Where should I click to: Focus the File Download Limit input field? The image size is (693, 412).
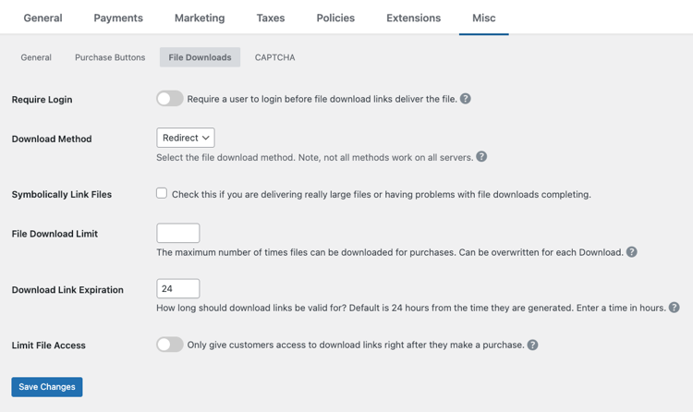[x=178, y=233]
